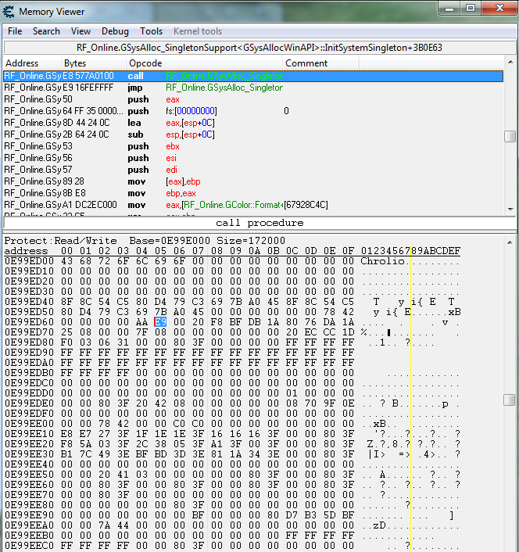519x552 pixels.
Task: Click byte 43 at address 0E99ED00
Action: coord(66,261)
